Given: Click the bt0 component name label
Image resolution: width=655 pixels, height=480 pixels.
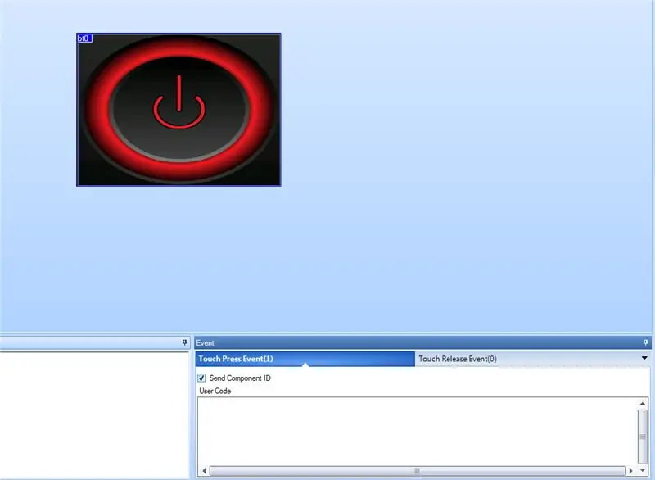Looking at the screenshot, I should coord(85,38).
